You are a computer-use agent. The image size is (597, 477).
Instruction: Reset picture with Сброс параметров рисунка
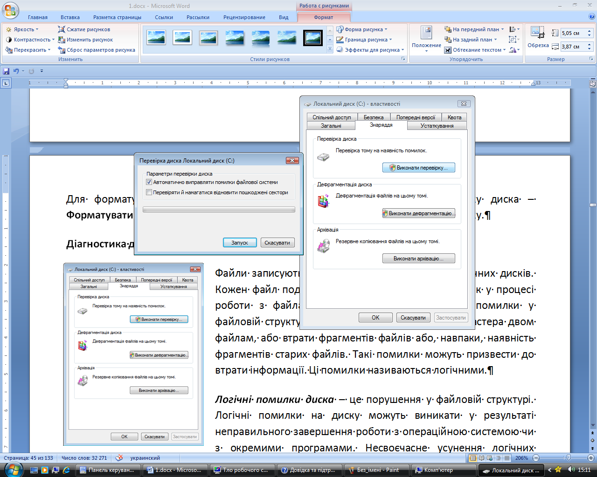(x=97, y=50)
